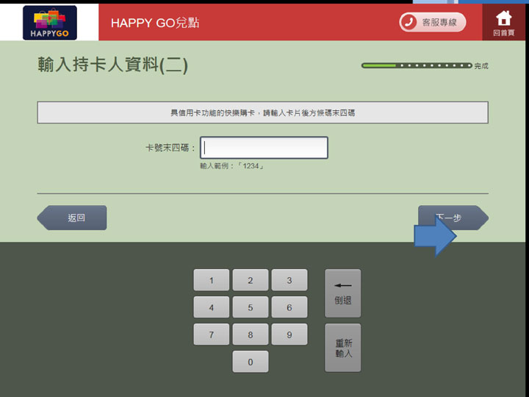Tap keypad digit 1
This screenshot has width=529, height=397.
(x=211, y=280)
